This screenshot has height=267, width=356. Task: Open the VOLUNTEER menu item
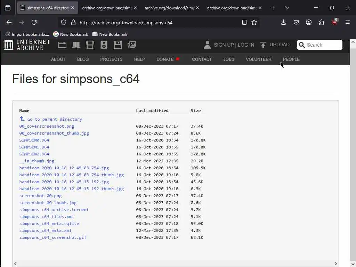point(259,59)
